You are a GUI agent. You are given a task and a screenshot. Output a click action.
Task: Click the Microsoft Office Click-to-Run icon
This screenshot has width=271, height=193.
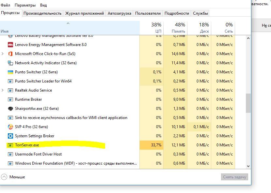point(10,54)
